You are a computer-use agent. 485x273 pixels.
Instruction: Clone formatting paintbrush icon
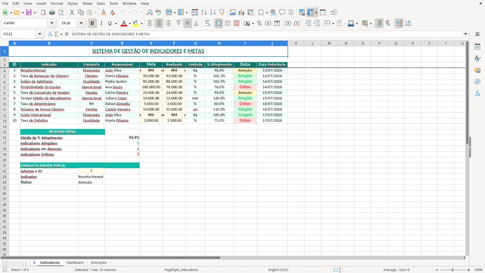coord(103,13)
